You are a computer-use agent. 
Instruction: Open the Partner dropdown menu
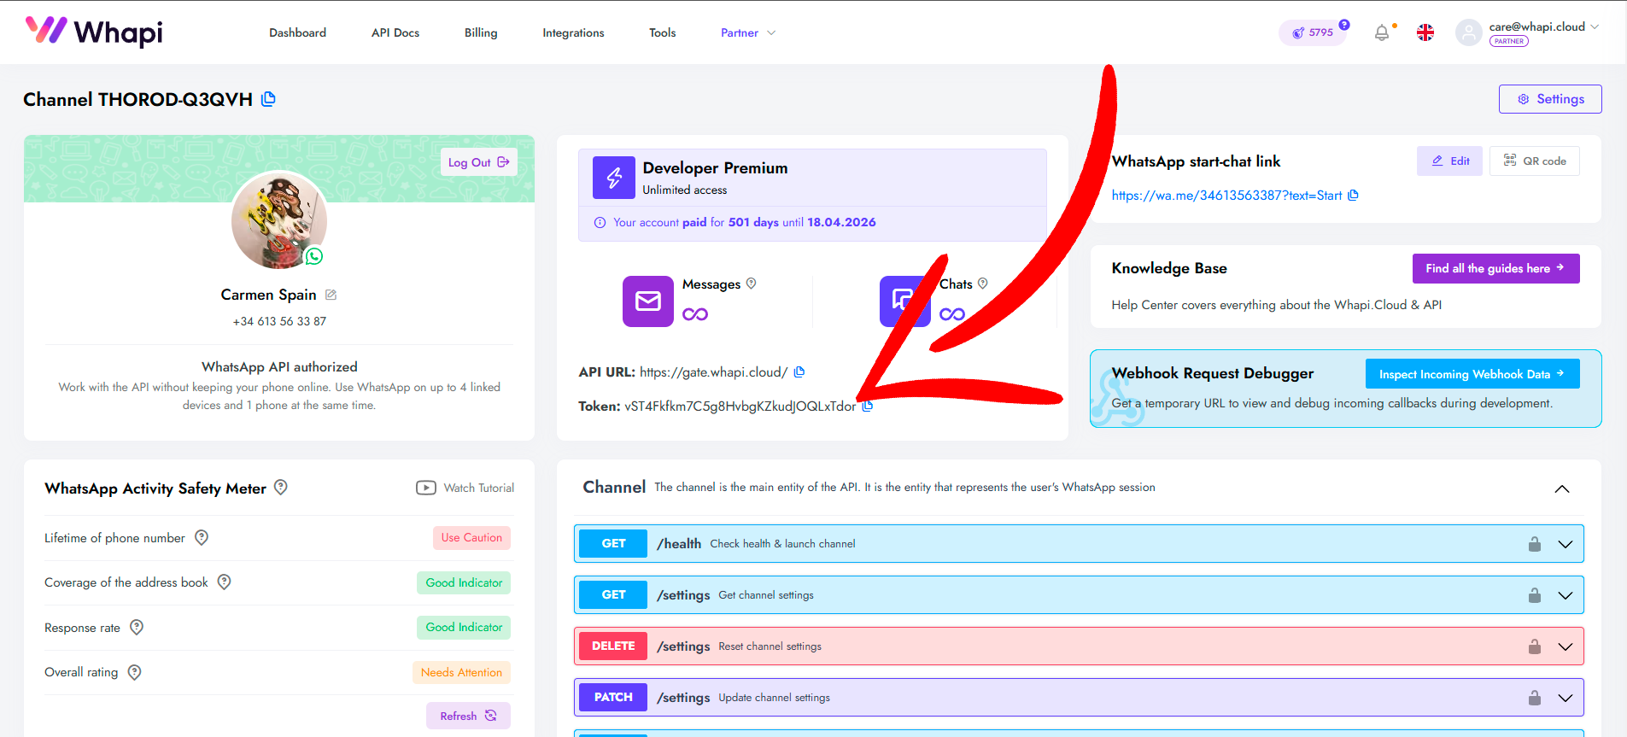(x=748, y=32)
